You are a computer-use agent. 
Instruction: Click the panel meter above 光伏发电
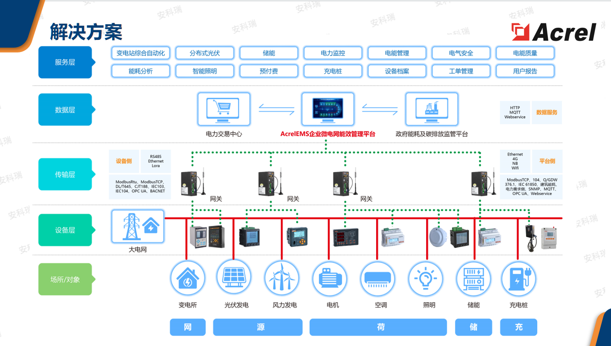(x=249, y=238)
